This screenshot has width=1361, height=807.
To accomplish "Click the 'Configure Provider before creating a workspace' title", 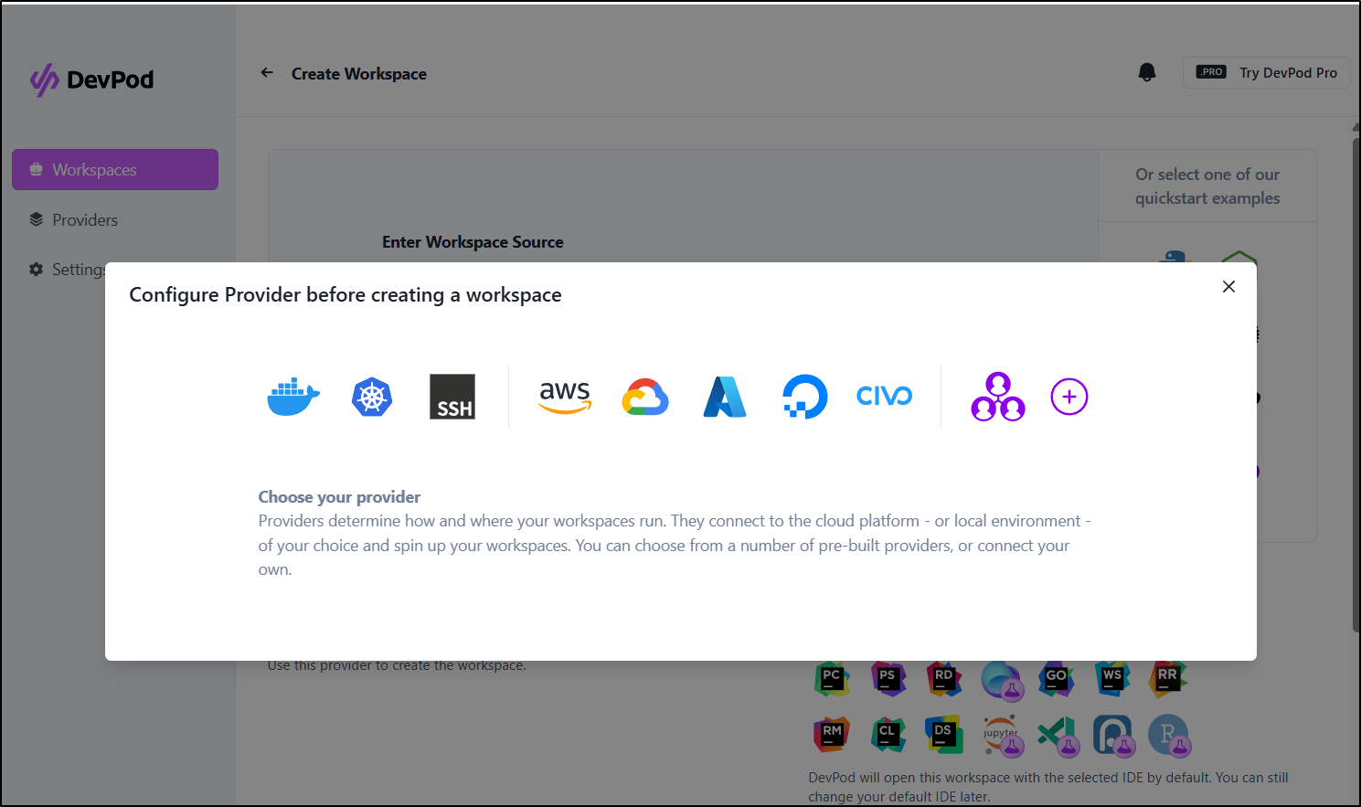I will point(346,295).
